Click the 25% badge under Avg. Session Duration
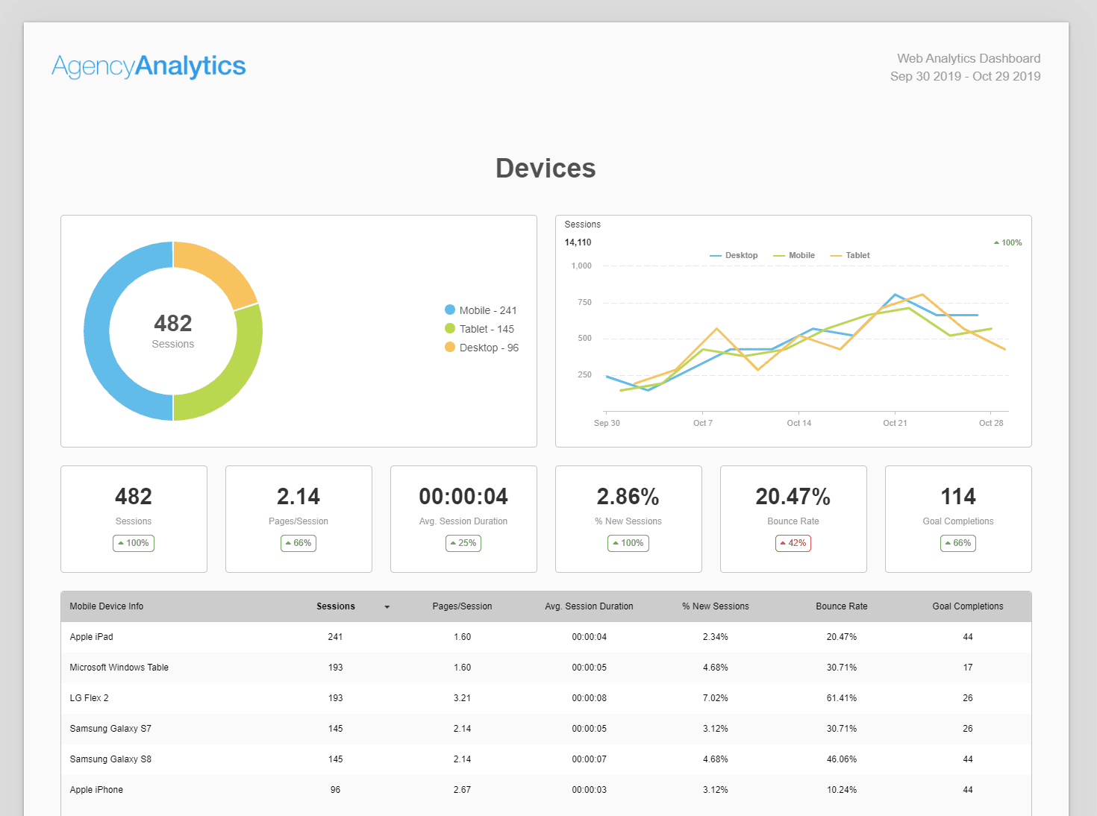1097x816 pixels. 463,543
